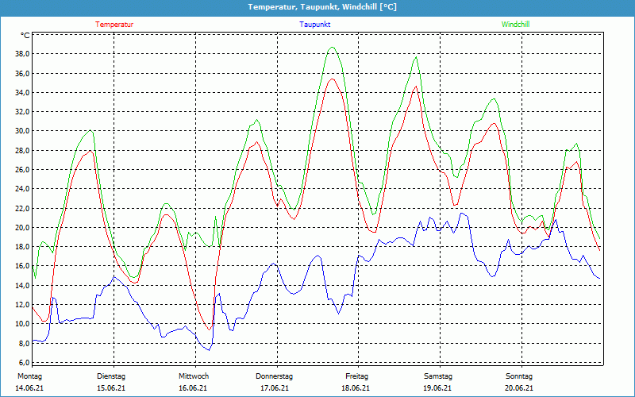Click the 8,0 y-axis value

pyautogui.click(x=24, y=343)
